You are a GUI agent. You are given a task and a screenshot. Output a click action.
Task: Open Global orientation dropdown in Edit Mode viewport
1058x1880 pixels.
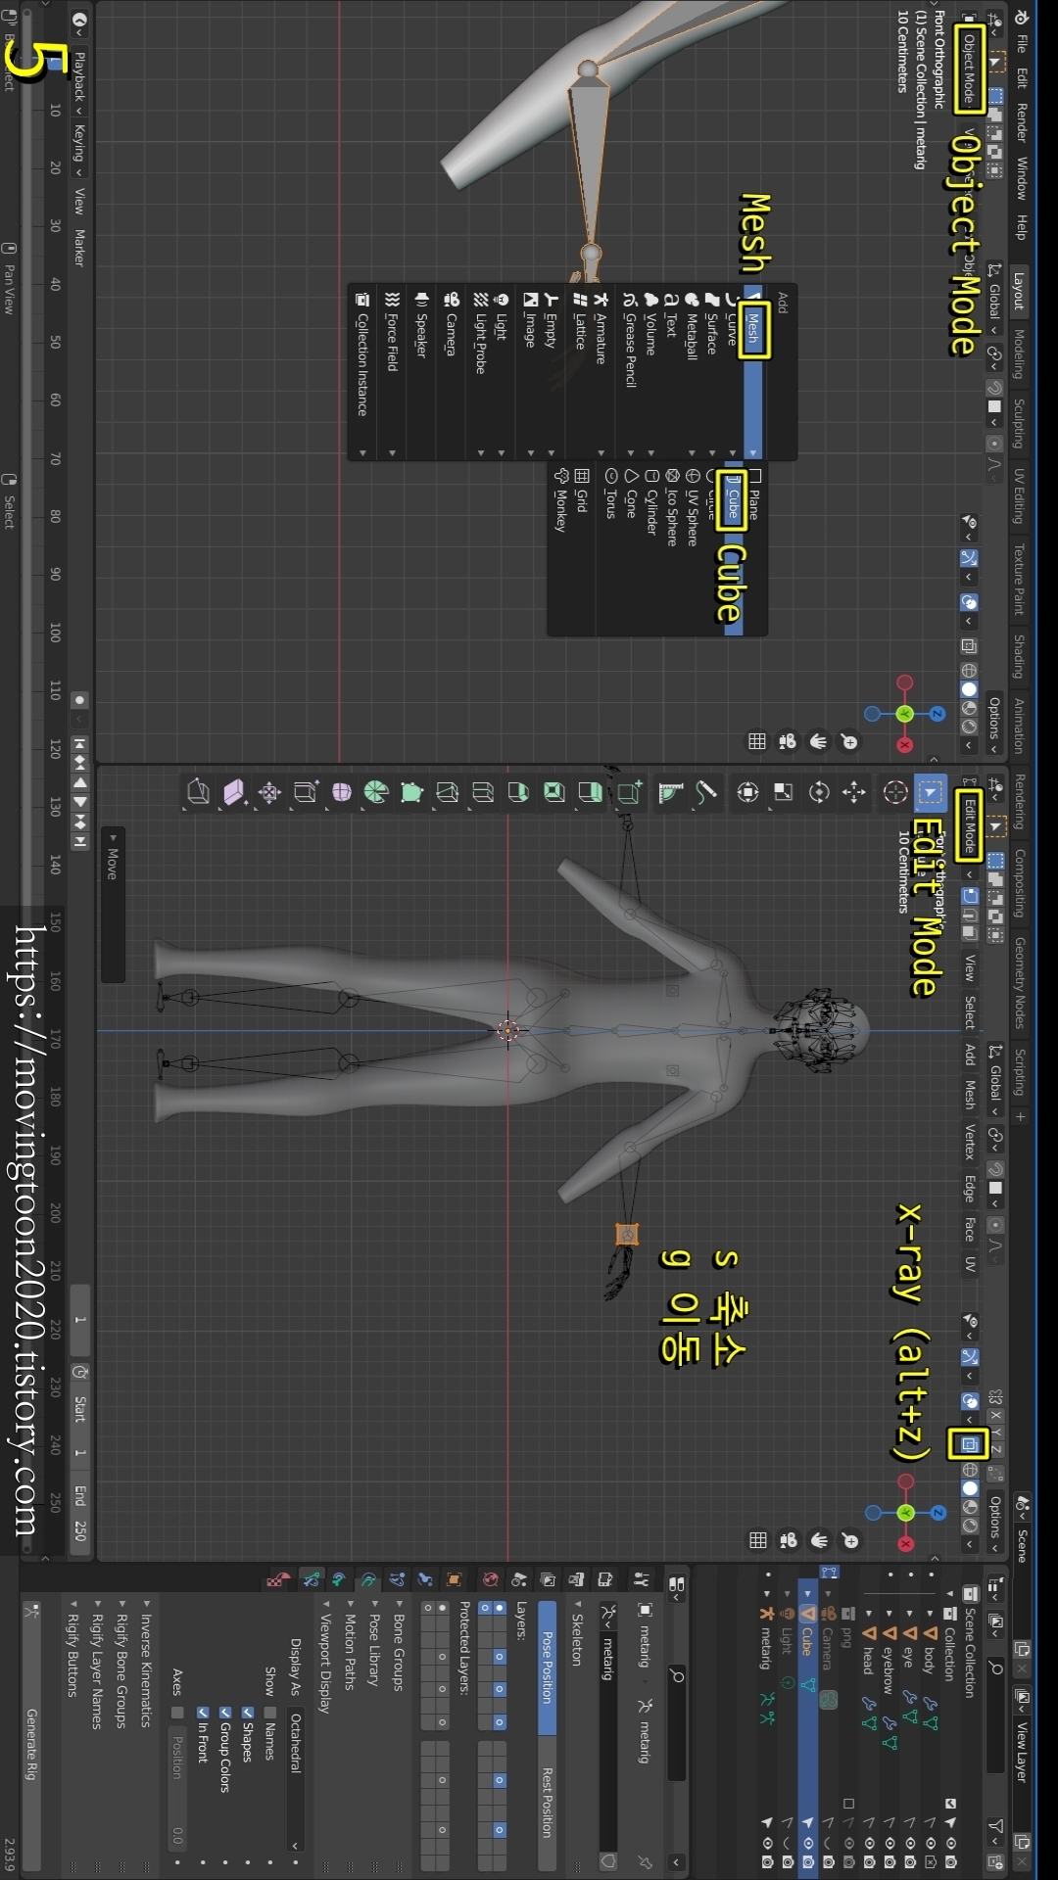coord(995,1080)
